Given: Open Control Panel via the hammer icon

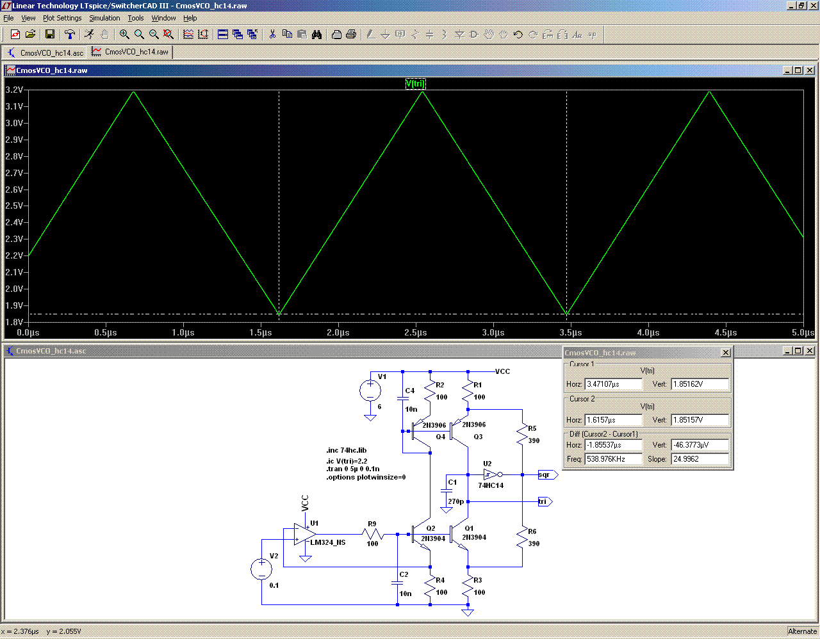Looking at the screenshot, I should 70,35.
